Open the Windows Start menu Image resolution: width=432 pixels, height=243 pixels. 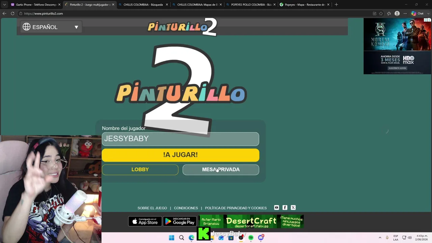(171, 238)
